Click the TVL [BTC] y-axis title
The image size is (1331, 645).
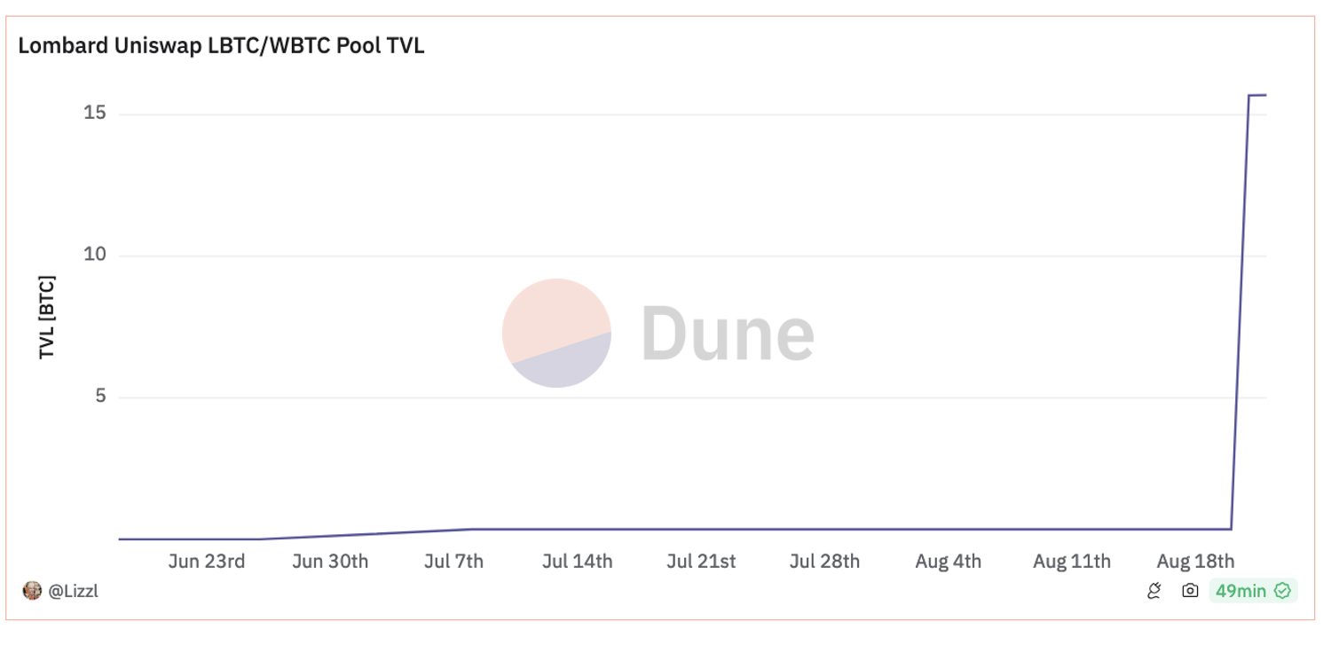(47, 318)
